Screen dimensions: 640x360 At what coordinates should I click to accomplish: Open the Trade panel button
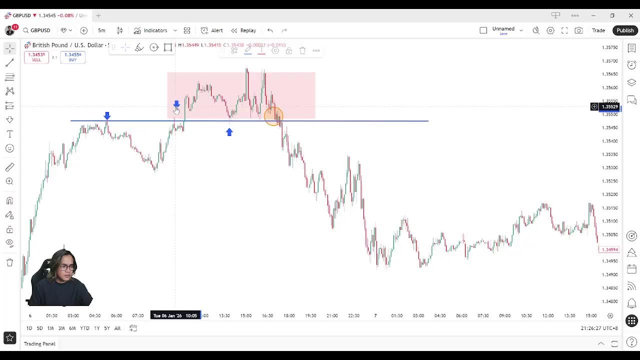598,30
